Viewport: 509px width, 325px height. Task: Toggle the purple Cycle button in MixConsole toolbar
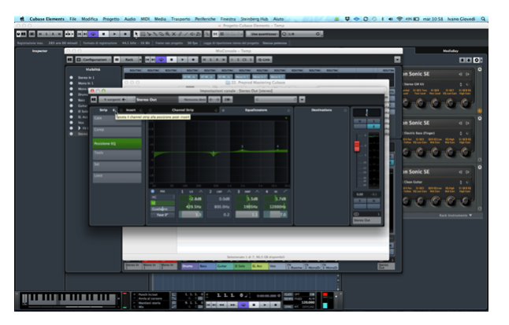(161, 60)
